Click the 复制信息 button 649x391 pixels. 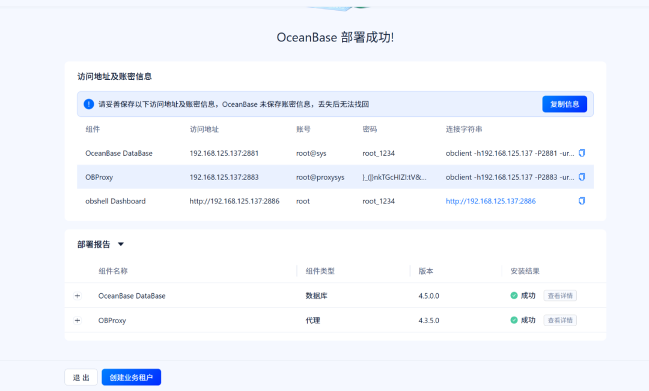(x=564, y=104)
